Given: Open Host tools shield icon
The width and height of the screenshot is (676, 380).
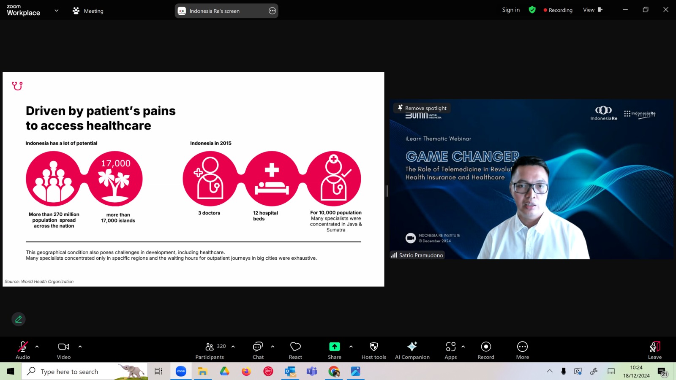Looking at the screenshot, I should [x=373, y=350].
